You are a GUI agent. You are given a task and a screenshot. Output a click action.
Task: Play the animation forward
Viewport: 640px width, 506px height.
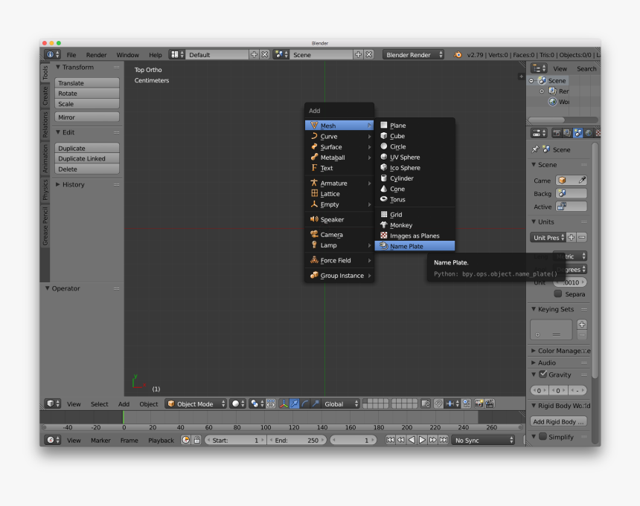422,440
